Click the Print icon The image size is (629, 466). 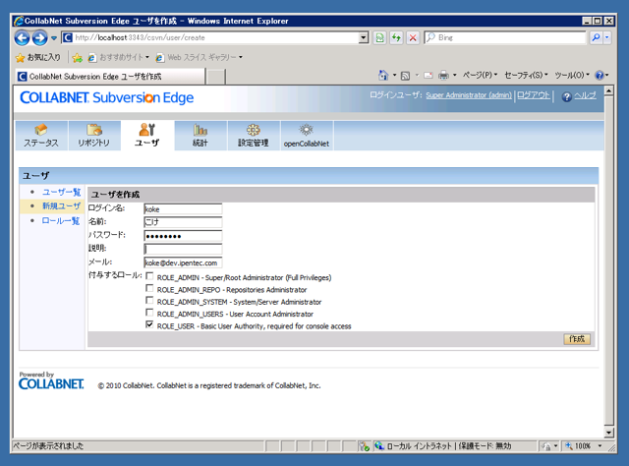click(443, 76)
